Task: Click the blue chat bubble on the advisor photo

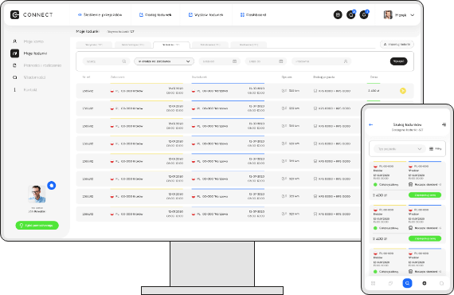Action: tap(52, 186)
